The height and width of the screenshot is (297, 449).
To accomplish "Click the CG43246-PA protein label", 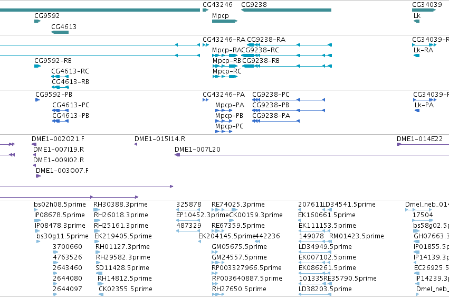I will click(224, 95).
